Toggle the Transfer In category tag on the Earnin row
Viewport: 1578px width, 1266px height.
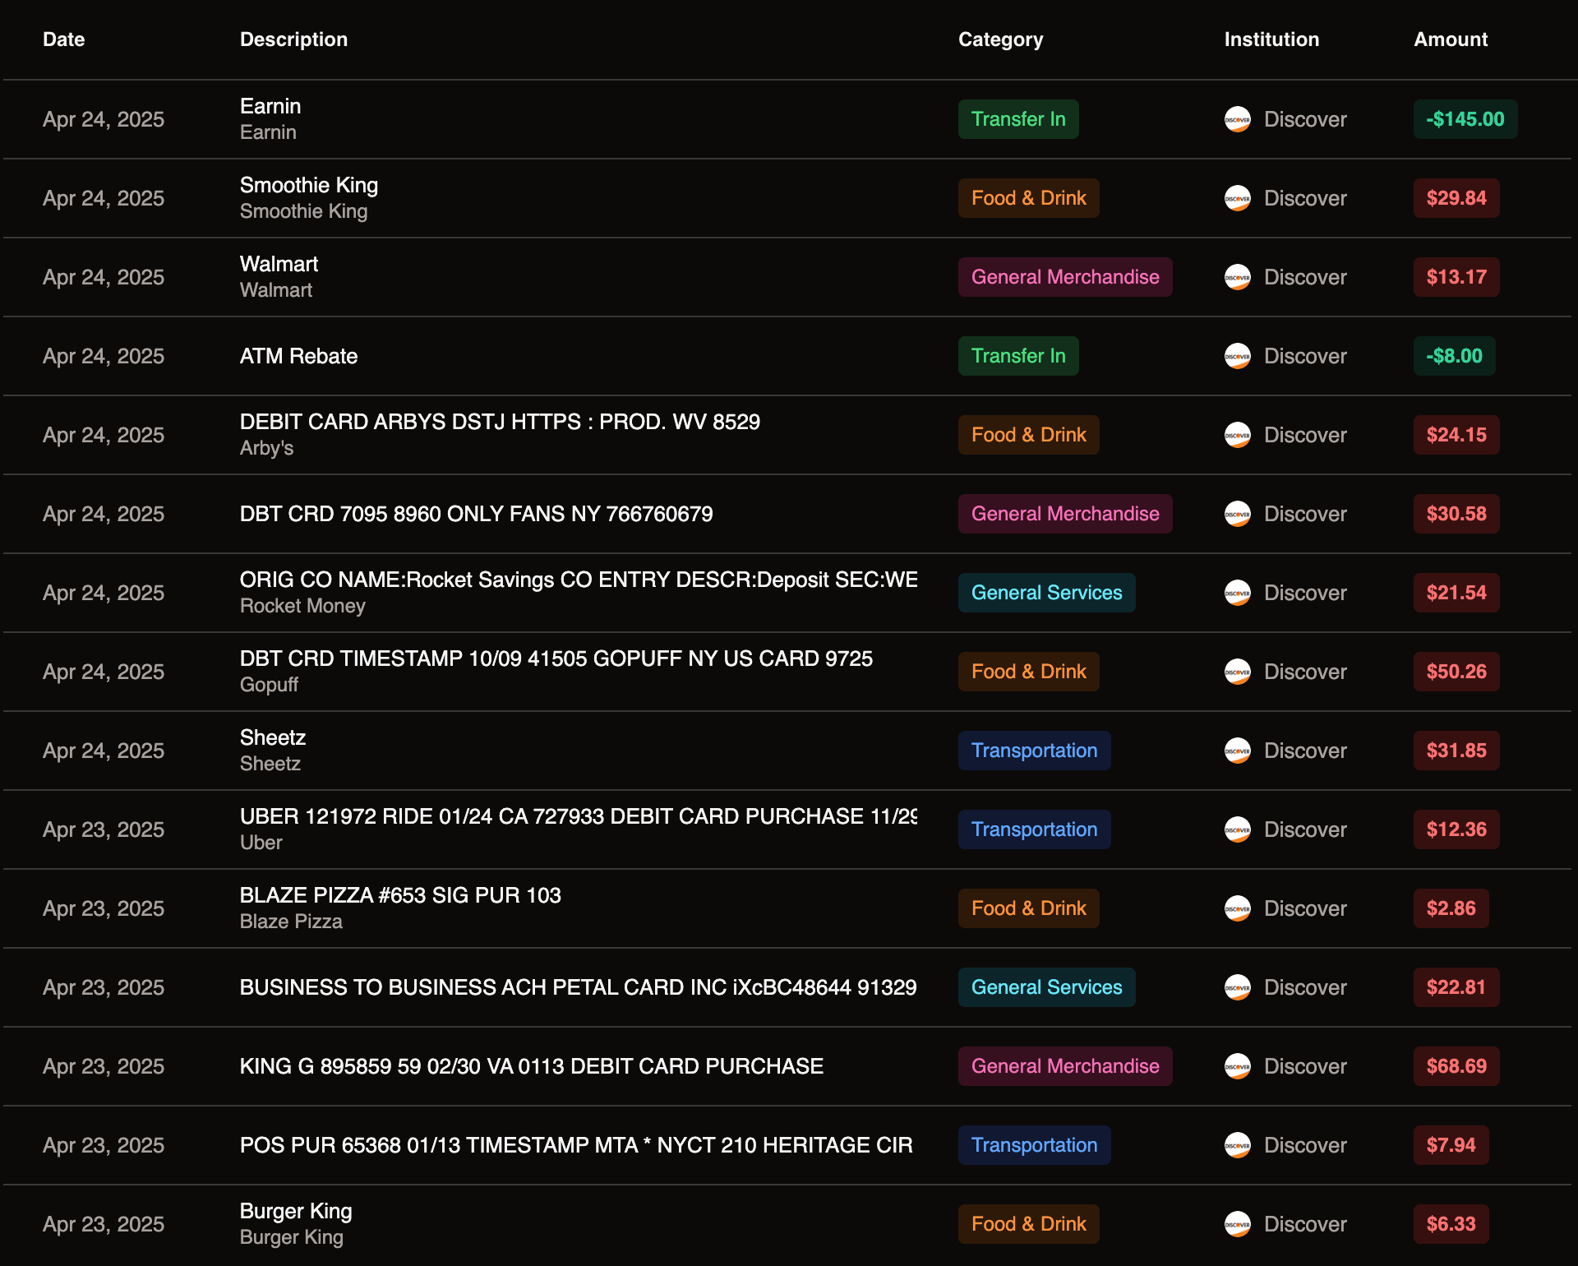(1018, 119)
